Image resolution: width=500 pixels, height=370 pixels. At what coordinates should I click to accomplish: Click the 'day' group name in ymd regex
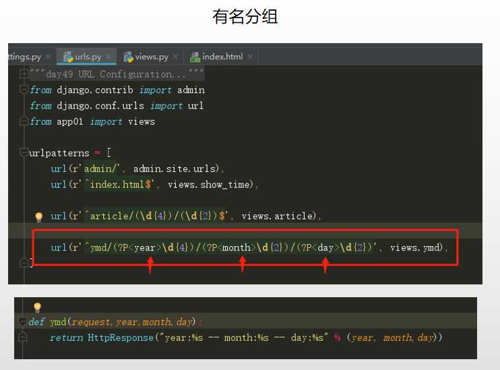click(x=325, y=247)
